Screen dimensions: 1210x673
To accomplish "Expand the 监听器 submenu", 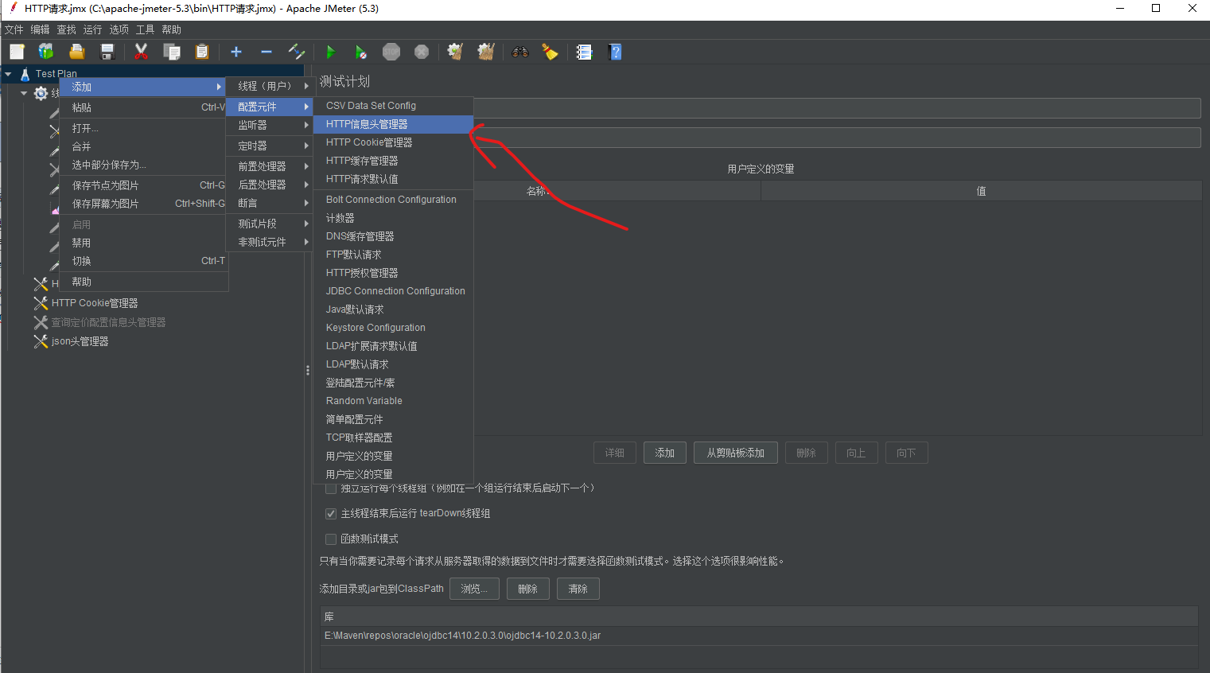I will [x=270, y=125].
